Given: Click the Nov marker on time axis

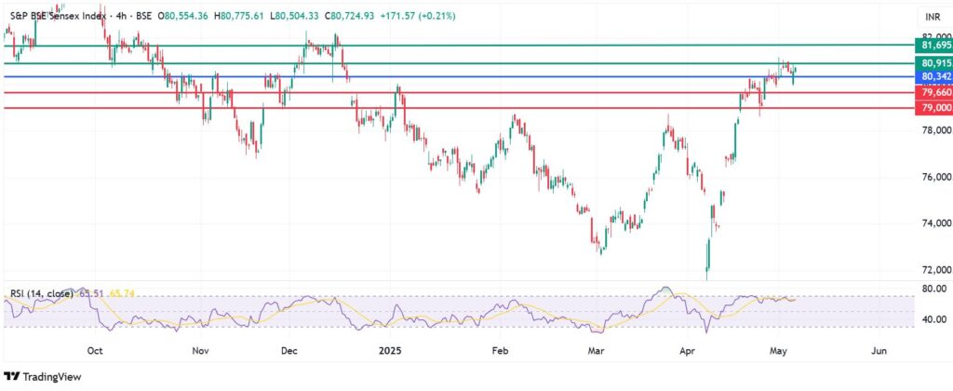Looking at the screenshot, I should point(200,352).
